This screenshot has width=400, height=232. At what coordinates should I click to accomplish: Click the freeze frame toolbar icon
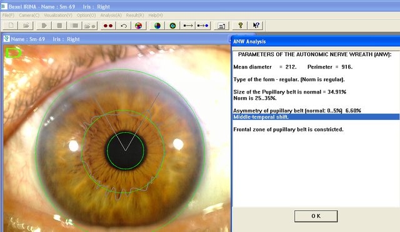[x=74, y=26]
